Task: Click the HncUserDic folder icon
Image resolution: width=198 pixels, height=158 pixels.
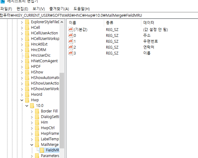Action: [x=27, y=55]
